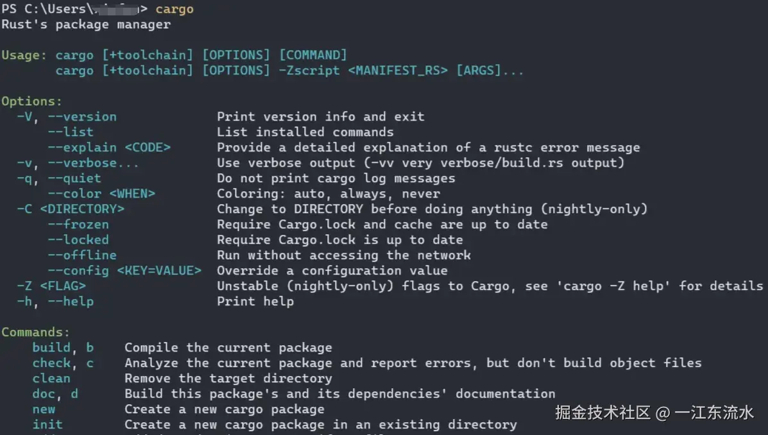Click the '--version' option flag
Screen dimensions: 768x435
82,117
